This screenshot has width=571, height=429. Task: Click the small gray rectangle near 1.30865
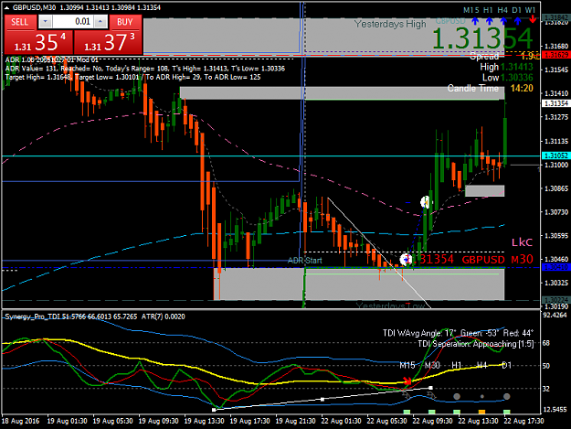pyautogui.click(x=485, y=191)
